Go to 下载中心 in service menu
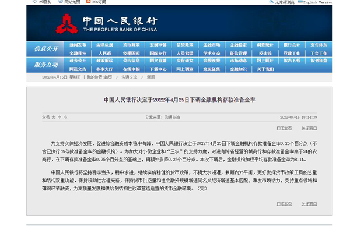Image resolution: width=350 pixels, height=226 pixels. tap(158, 69)
